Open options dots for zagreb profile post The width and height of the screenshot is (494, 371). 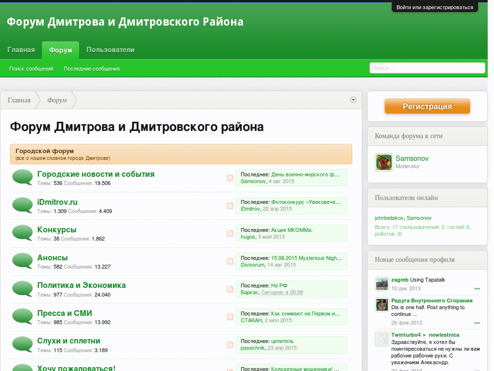[x=477, y=289]
